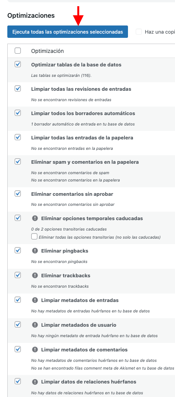Click the info icon next to Eliminar trackbacks
Screen dimensions: 175x397
click(x=35, y=275)
